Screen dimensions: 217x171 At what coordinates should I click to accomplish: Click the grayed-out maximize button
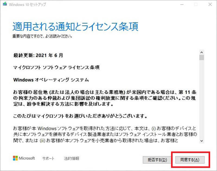coord(196,4)
